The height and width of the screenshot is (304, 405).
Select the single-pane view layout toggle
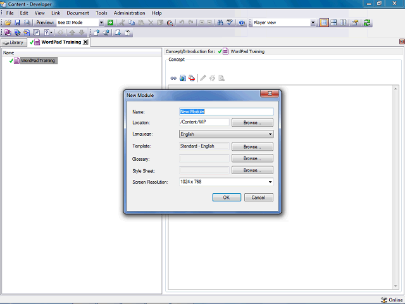pos(324,23)
